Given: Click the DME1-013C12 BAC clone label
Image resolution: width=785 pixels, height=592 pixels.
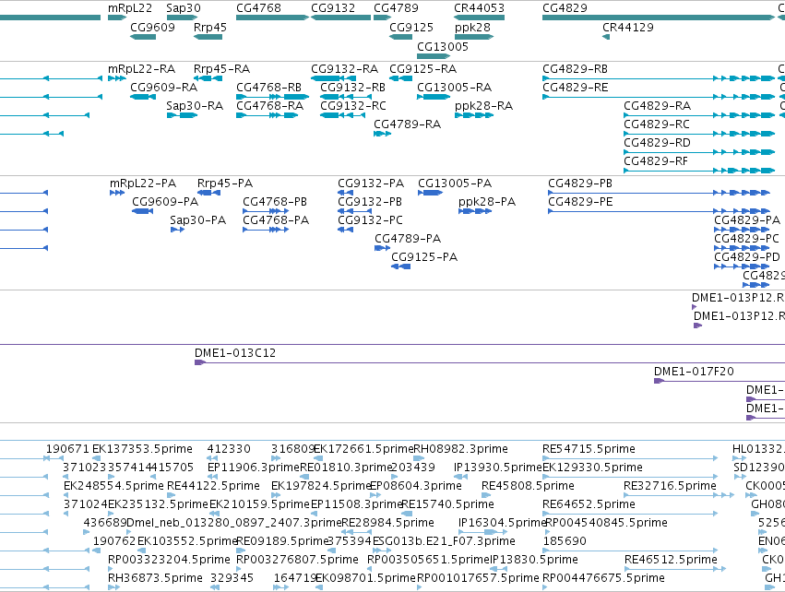Looking at the screenshot, I should (x=235, y=353).
